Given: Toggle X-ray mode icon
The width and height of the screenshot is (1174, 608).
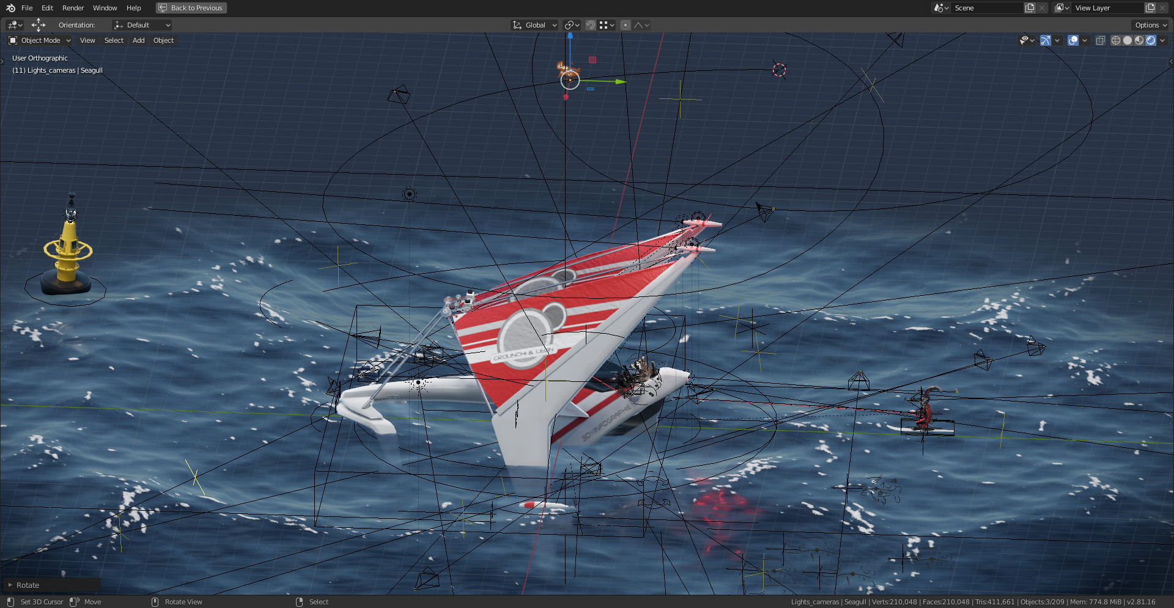Looking at the screenshot, I should [1100, 40].
